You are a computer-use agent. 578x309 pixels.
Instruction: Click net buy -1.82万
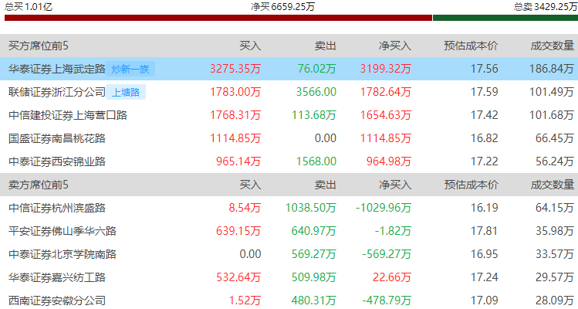393,231
